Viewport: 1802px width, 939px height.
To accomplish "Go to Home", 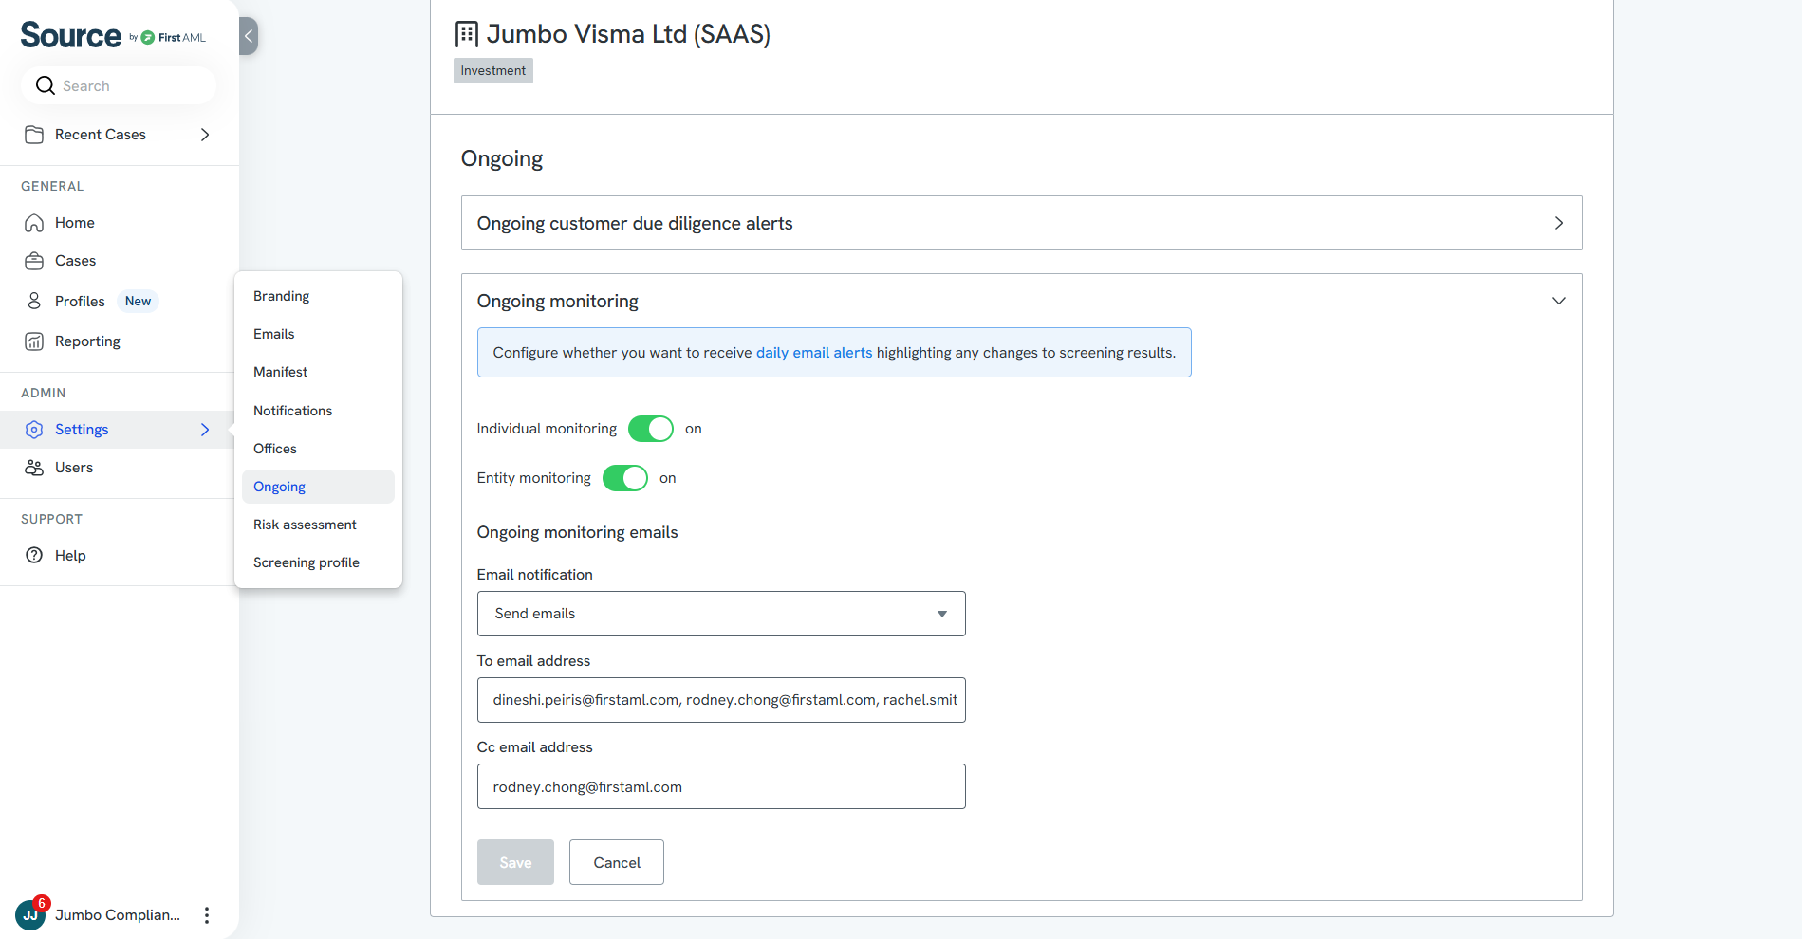I will [75, 223].
